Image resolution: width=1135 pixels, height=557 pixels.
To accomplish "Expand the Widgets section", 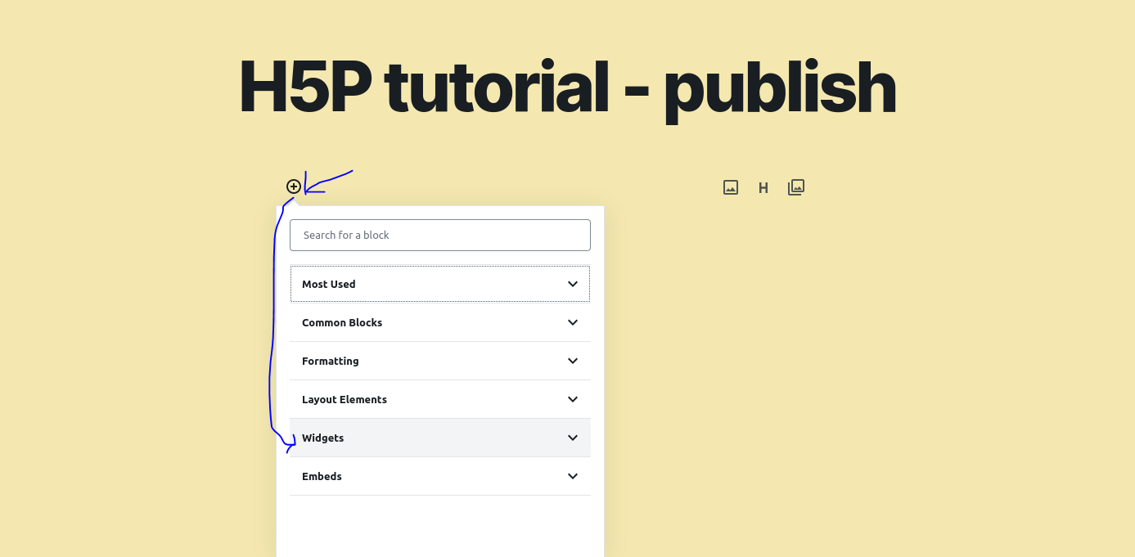I will pos(440,438).
